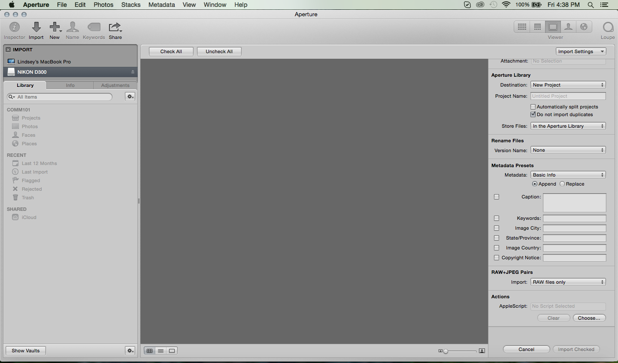
Task: Open the New item toolbar button
Action: point(55,27)
